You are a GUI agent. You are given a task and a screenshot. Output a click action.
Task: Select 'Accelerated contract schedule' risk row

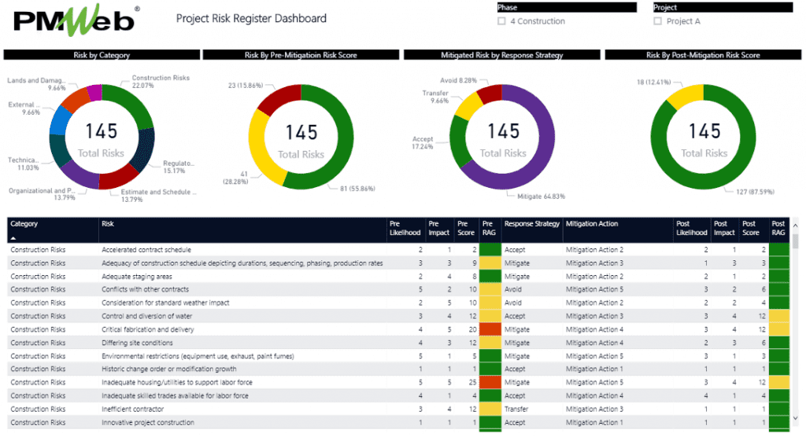coord(398,250)
